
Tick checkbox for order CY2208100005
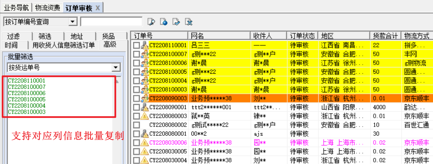coord(136,72)
